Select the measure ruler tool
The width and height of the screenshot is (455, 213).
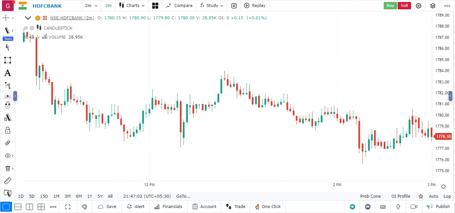pyautogui.click(x=7, y=181)
